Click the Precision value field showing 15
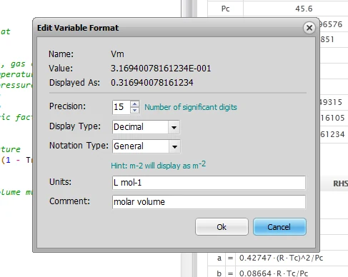348x277 pixels. click(x=121, y=107)
